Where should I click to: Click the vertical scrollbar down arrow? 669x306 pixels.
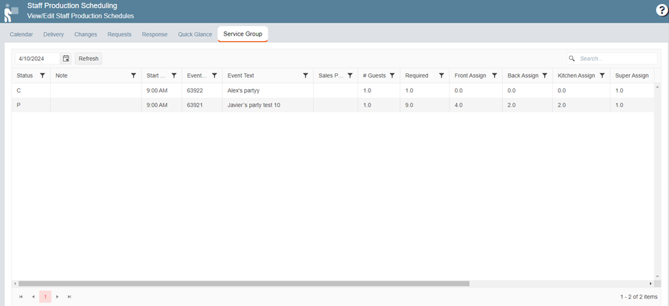coord(657,277)
